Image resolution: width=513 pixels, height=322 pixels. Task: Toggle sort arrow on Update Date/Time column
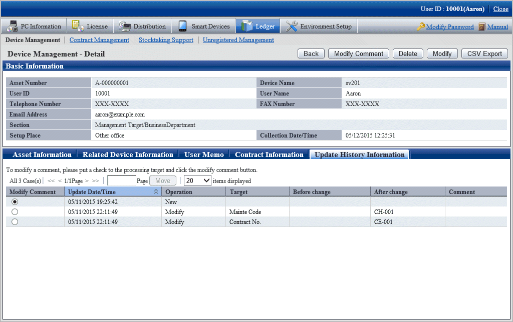156,192
